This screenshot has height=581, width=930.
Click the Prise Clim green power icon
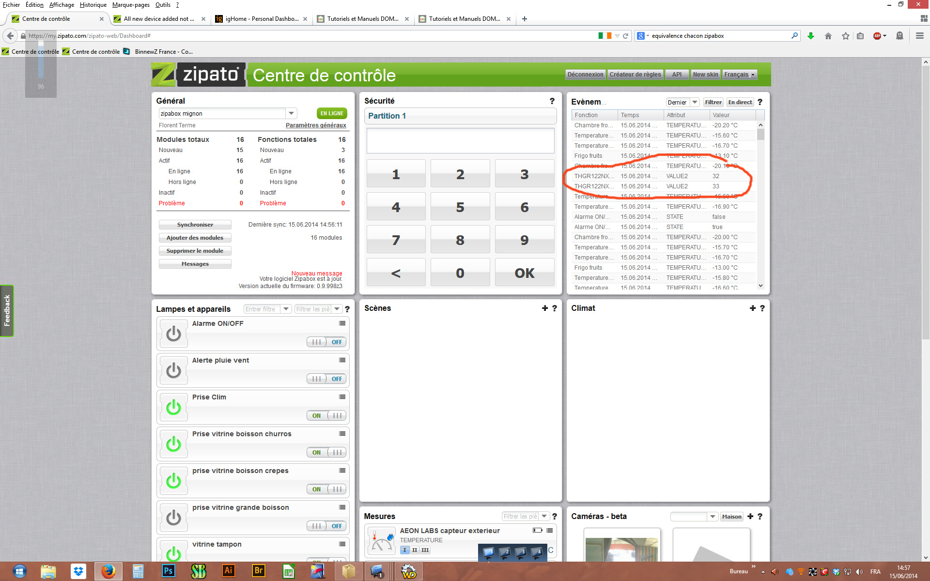pos(173,408)
